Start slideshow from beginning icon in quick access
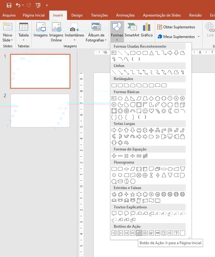 click(x=38, y=5)
